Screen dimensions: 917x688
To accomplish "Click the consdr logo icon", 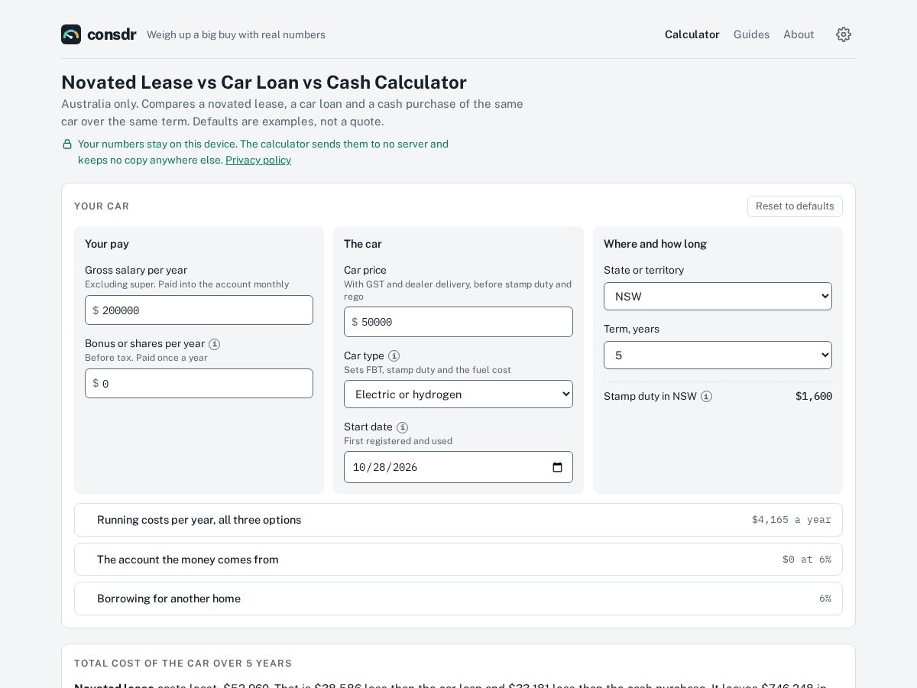I will click(71, 34).
